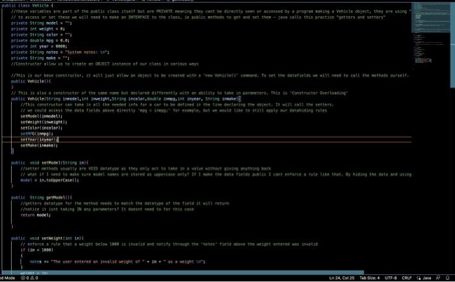455x282 pixels.
Task: Click the "// what if I need to make sure model names" comment
Action: [216, 174]
